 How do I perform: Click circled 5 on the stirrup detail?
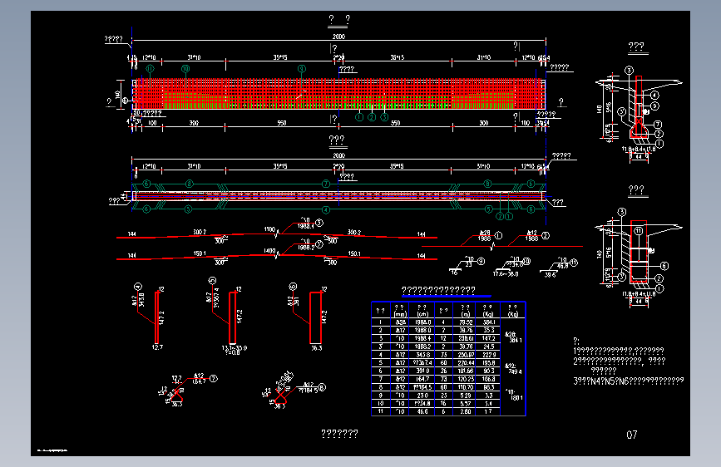[212, 280]
